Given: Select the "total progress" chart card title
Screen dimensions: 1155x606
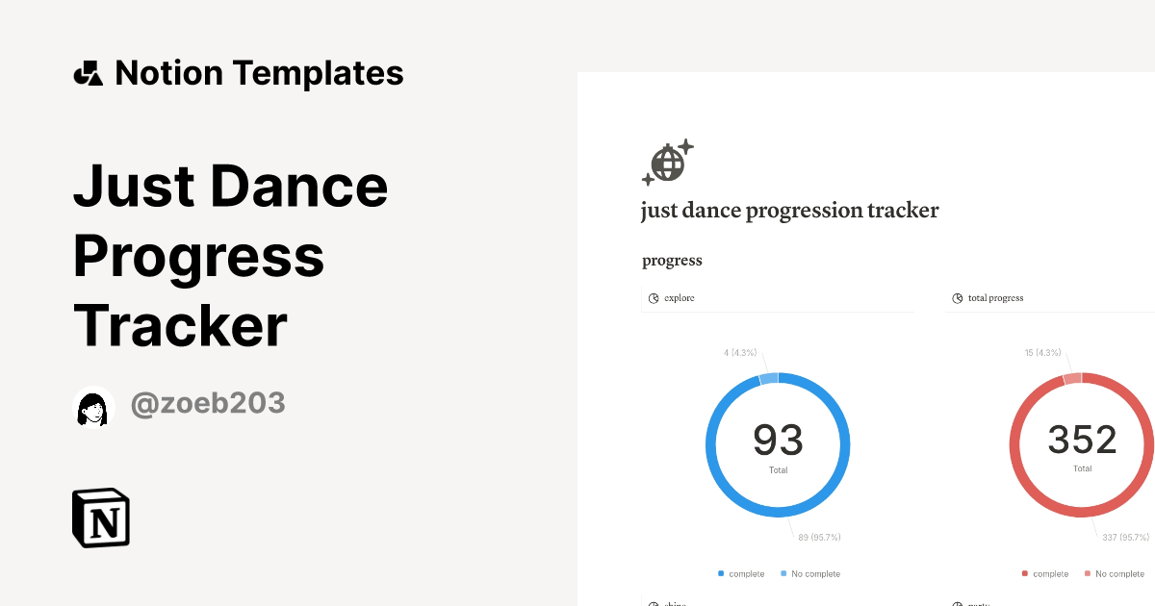Looking at the screenshot, I should (995, 298).
